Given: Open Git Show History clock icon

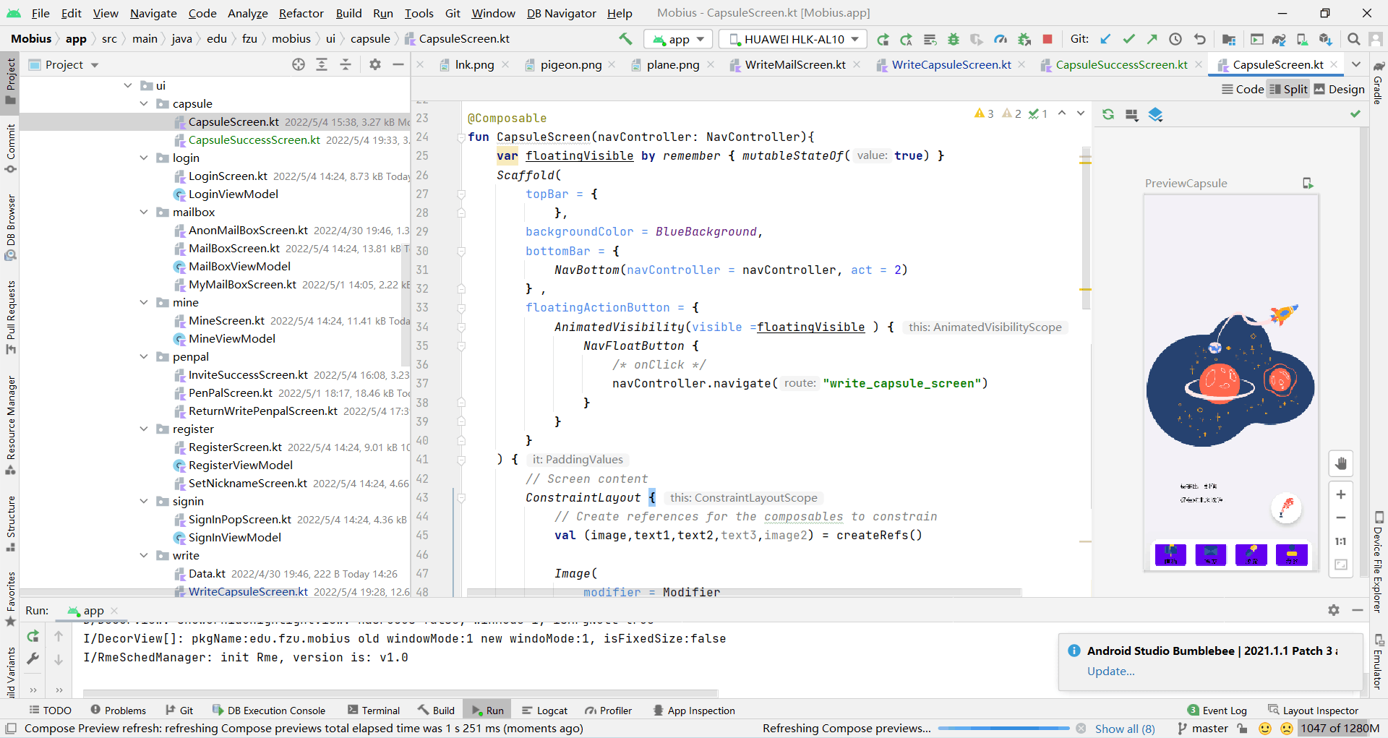Looking at the screenshot, I should [x=1175, y=39].
